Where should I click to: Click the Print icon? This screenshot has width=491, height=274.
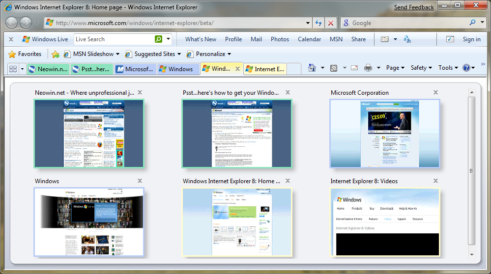[x=368, y=68]
